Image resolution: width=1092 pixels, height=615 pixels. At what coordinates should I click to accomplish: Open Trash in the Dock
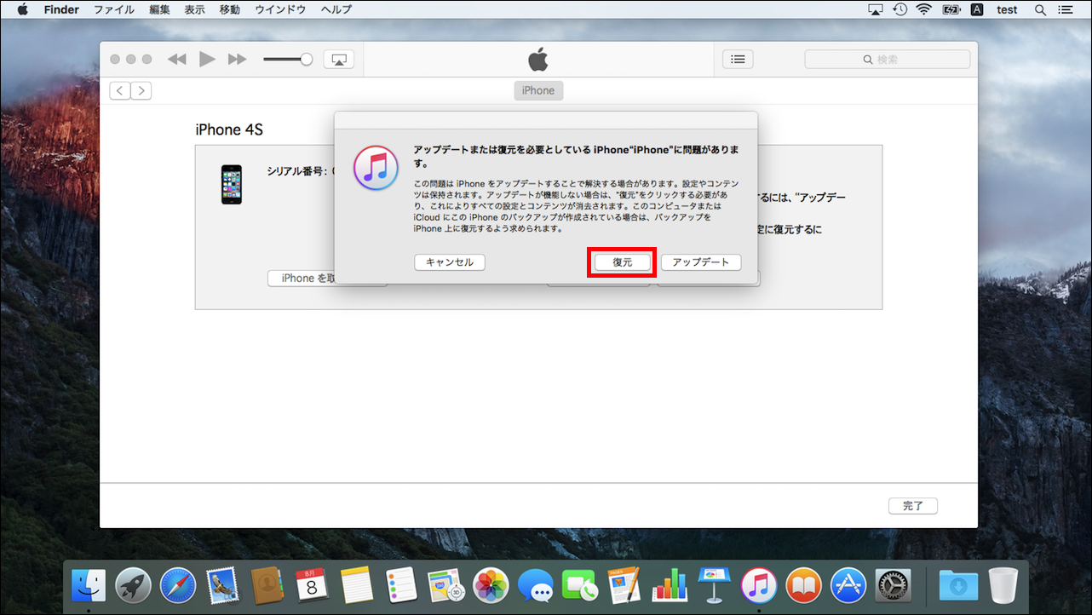1003,585
